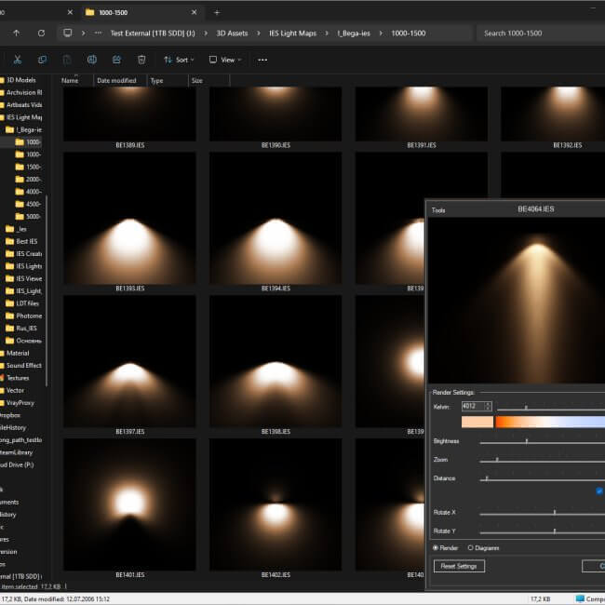Select the Render radio button
Image resolution: width=605 pixels, height=605 pixels.
pyautogui.click(x=436, y=548)
